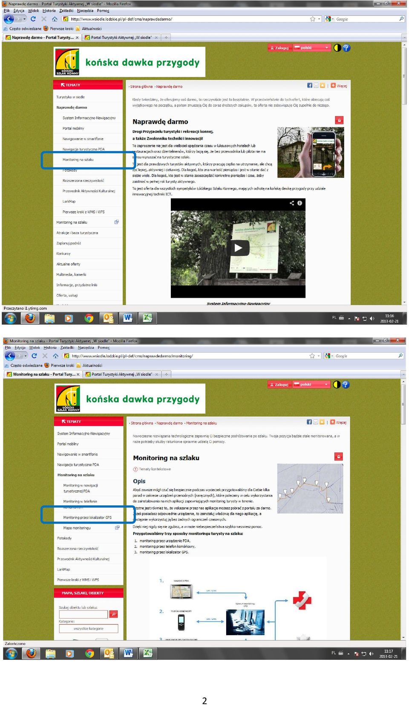Open Word from the taskbar under Naprawdę darmo window
Screen dimensions: 409x705
tap(128, 318)
